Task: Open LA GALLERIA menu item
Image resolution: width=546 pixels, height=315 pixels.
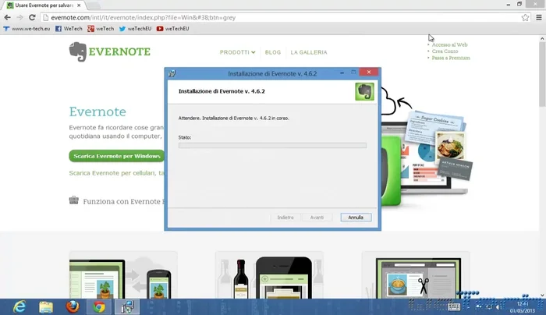Action: [x=309, y=52]
